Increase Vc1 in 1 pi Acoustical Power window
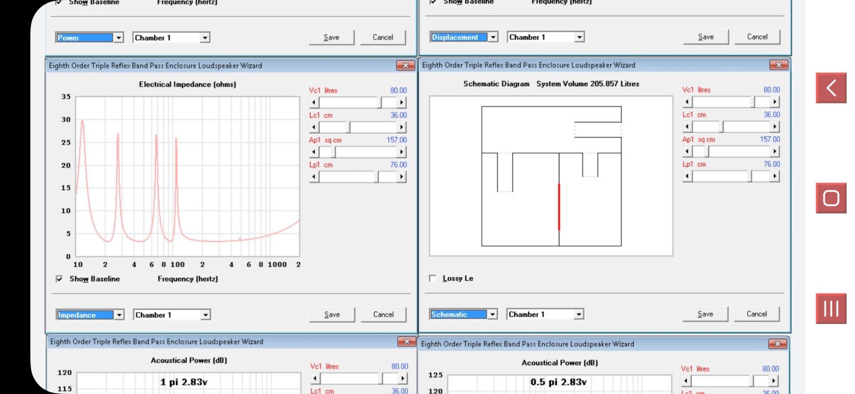 [x=402, y=378]
